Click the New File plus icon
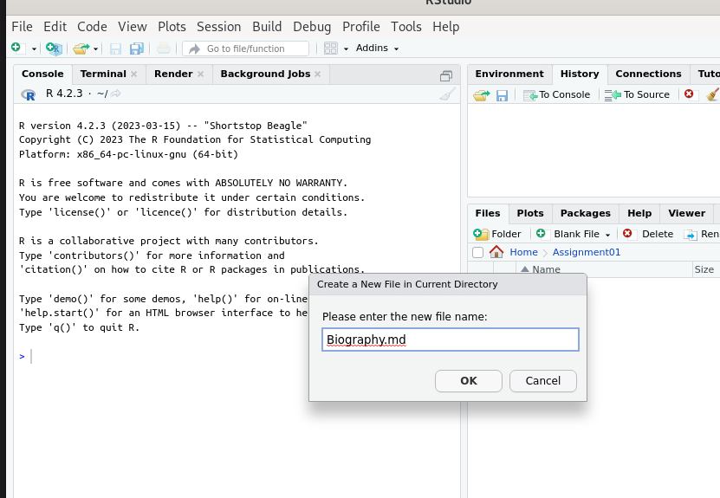The height and width of the screenshot is (498, 720). [x=16, y=48]
